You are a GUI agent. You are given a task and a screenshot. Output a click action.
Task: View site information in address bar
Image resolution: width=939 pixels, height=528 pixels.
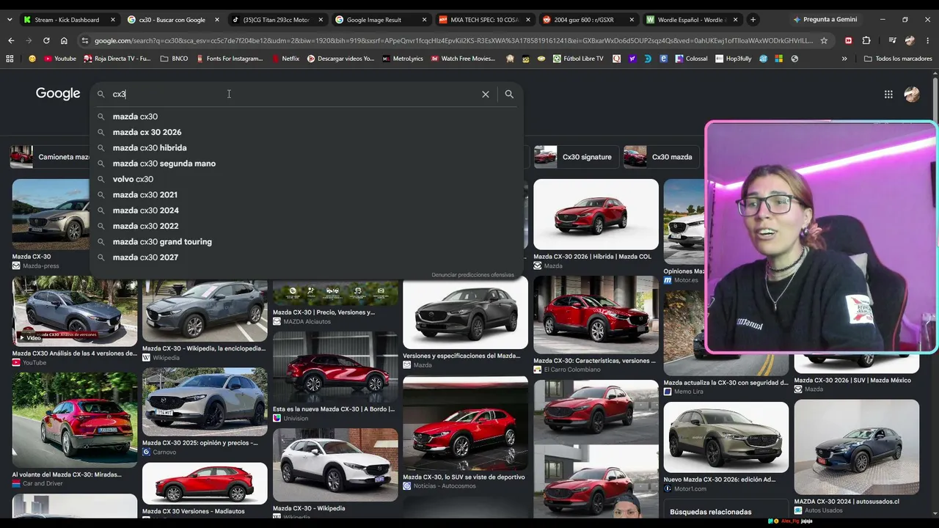[85, 40]
